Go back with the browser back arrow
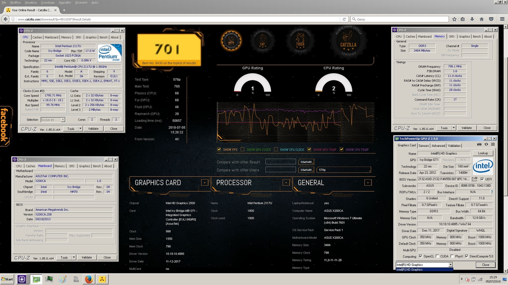 [6, 19]
